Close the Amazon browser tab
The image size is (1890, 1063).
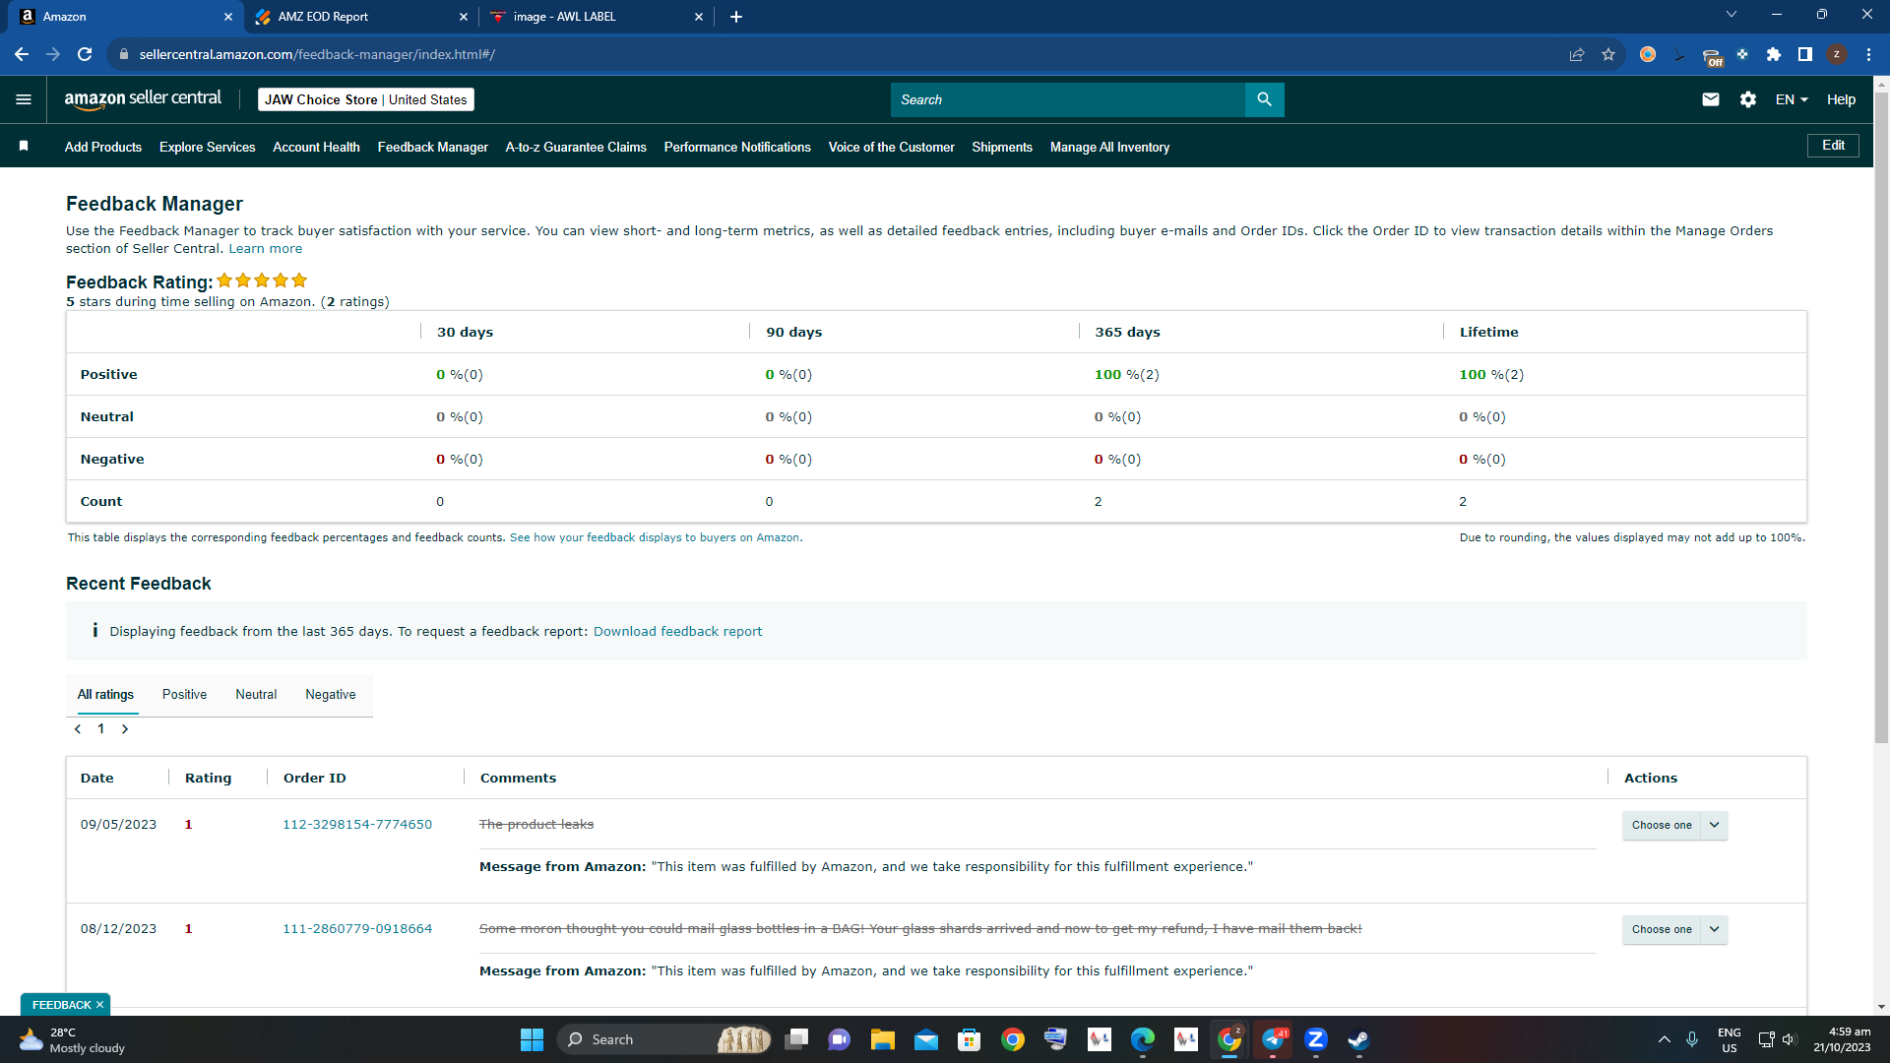click(228, 17)
